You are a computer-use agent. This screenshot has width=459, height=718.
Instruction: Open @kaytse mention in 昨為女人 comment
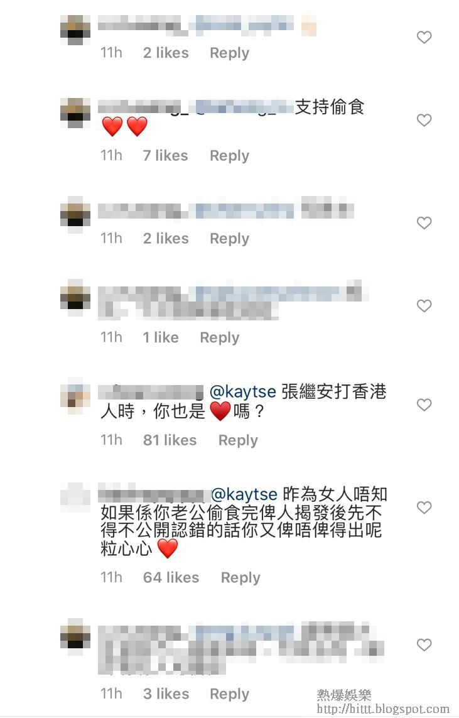click(244, 494)
